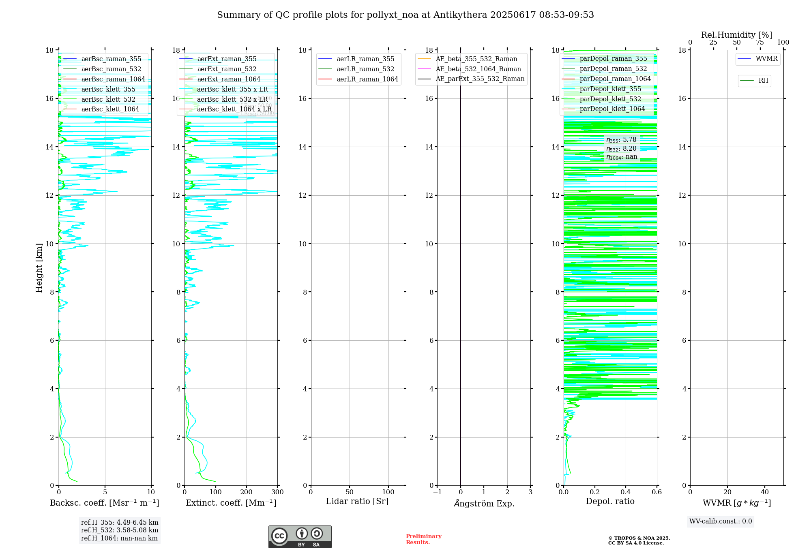Click legend entry parDepol_klett_1064

604,109
